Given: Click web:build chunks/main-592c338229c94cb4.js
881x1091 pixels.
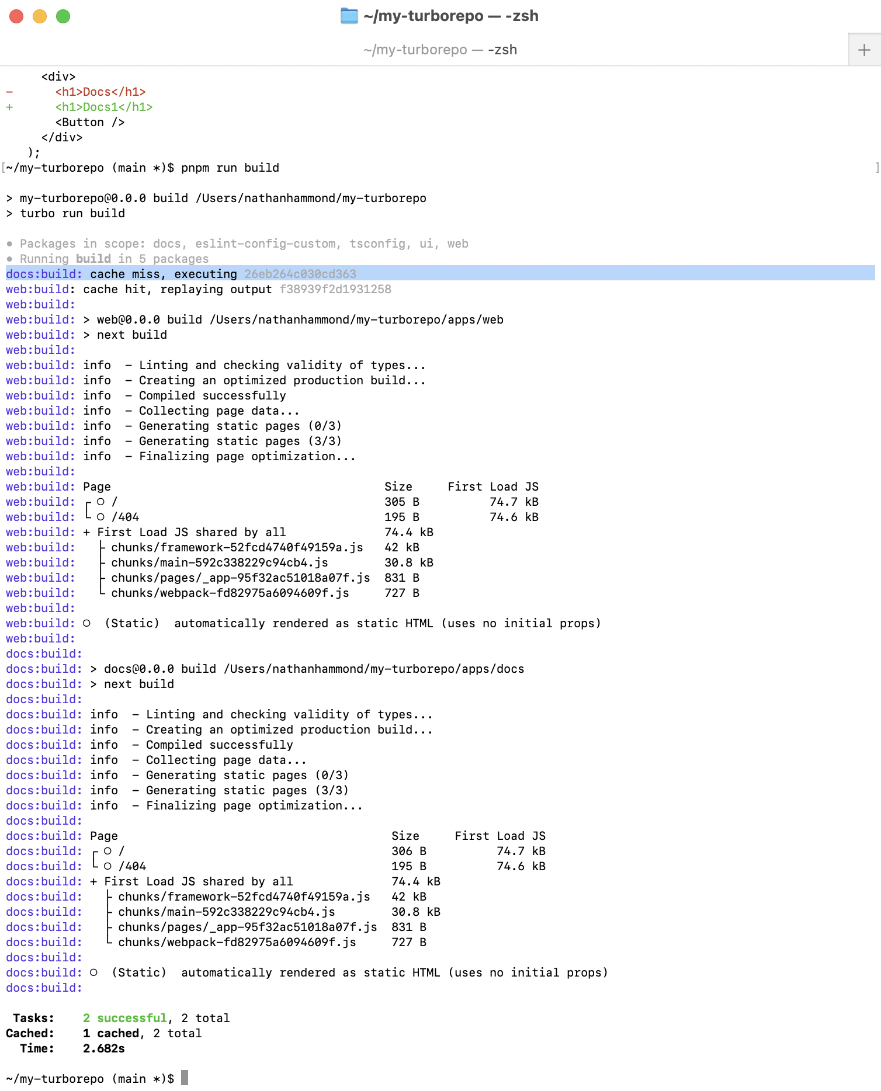Looking at the screenshot, I should pyautogui.click(x=220, y=562).
